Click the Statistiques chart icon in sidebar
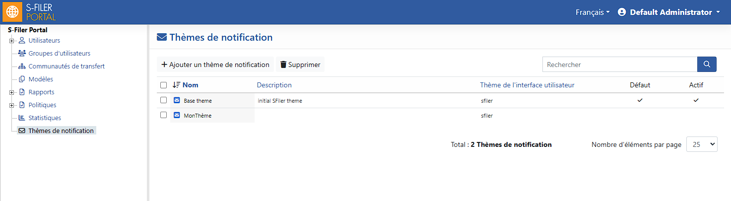Screen dimensions: 731x201 click(x=22, y=118)
